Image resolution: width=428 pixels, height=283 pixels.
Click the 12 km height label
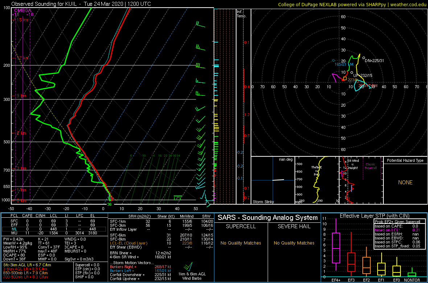(22, 58)
